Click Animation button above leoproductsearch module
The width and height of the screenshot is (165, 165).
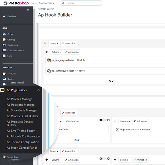[140, 121]
